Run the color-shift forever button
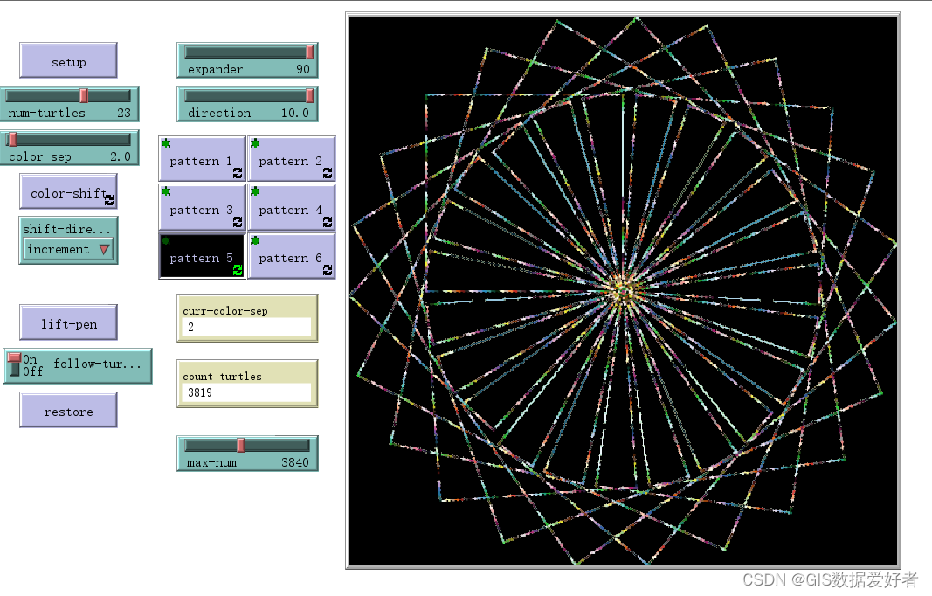Viewport: 932px width, 596px height. [x=68, y=191]
